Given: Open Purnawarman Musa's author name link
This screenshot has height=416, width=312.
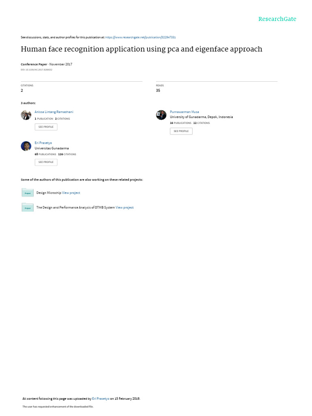Looking at the screenshot, I should tap(184, 112).
